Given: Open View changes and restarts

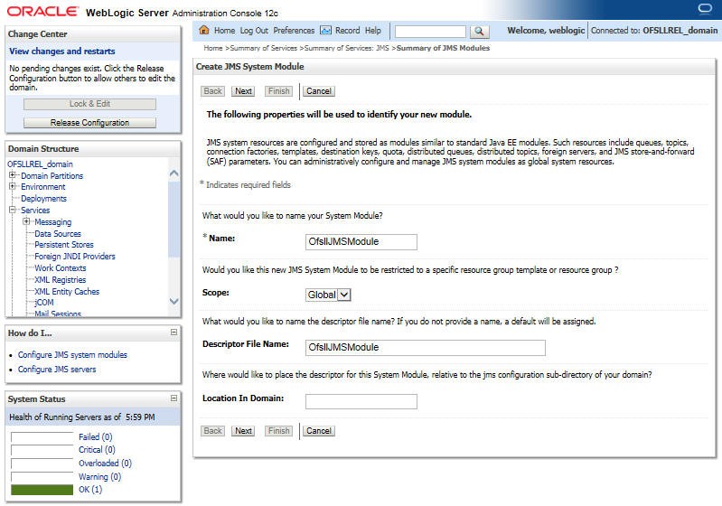Looking at the screenshot, I should click(x=62, y=52).
